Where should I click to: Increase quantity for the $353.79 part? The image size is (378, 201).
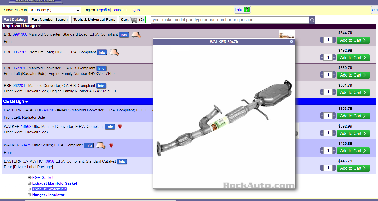pyautogui.click(x=334, y=116)
